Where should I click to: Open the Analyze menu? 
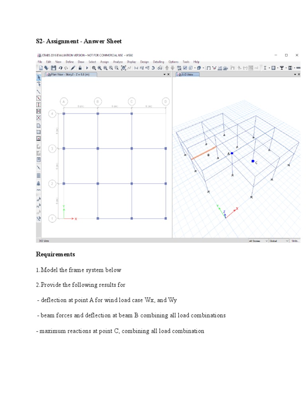(x=118, y=62)
